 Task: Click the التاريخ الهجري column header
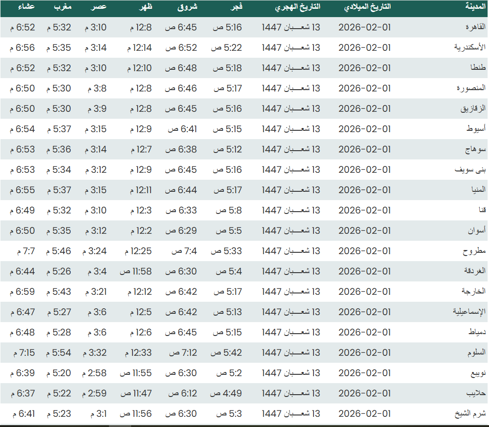(297, 7)
